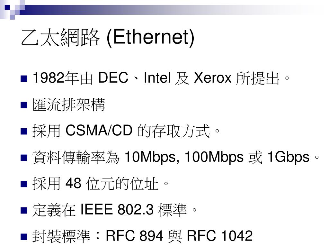Click the bullet icon before 資料傳輸率為
The width and height of the screenshot is (329, 247).
click(x=24, y=157)
